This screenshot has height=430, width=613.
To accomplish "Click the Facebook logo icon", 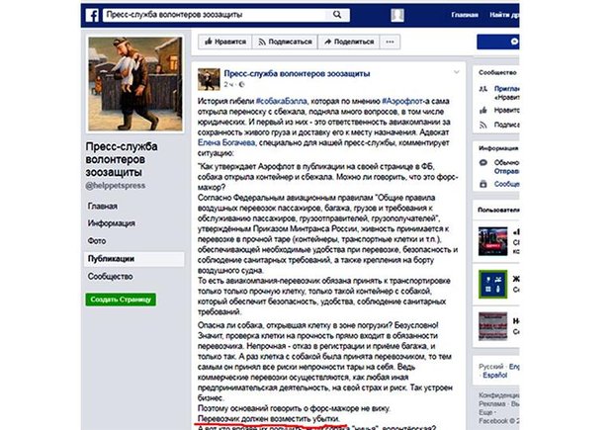I will click(x=92, y=15).
